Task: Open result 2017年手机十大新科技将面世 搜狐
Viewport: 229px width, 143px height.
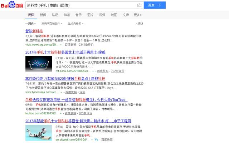Action: point(65,52)
